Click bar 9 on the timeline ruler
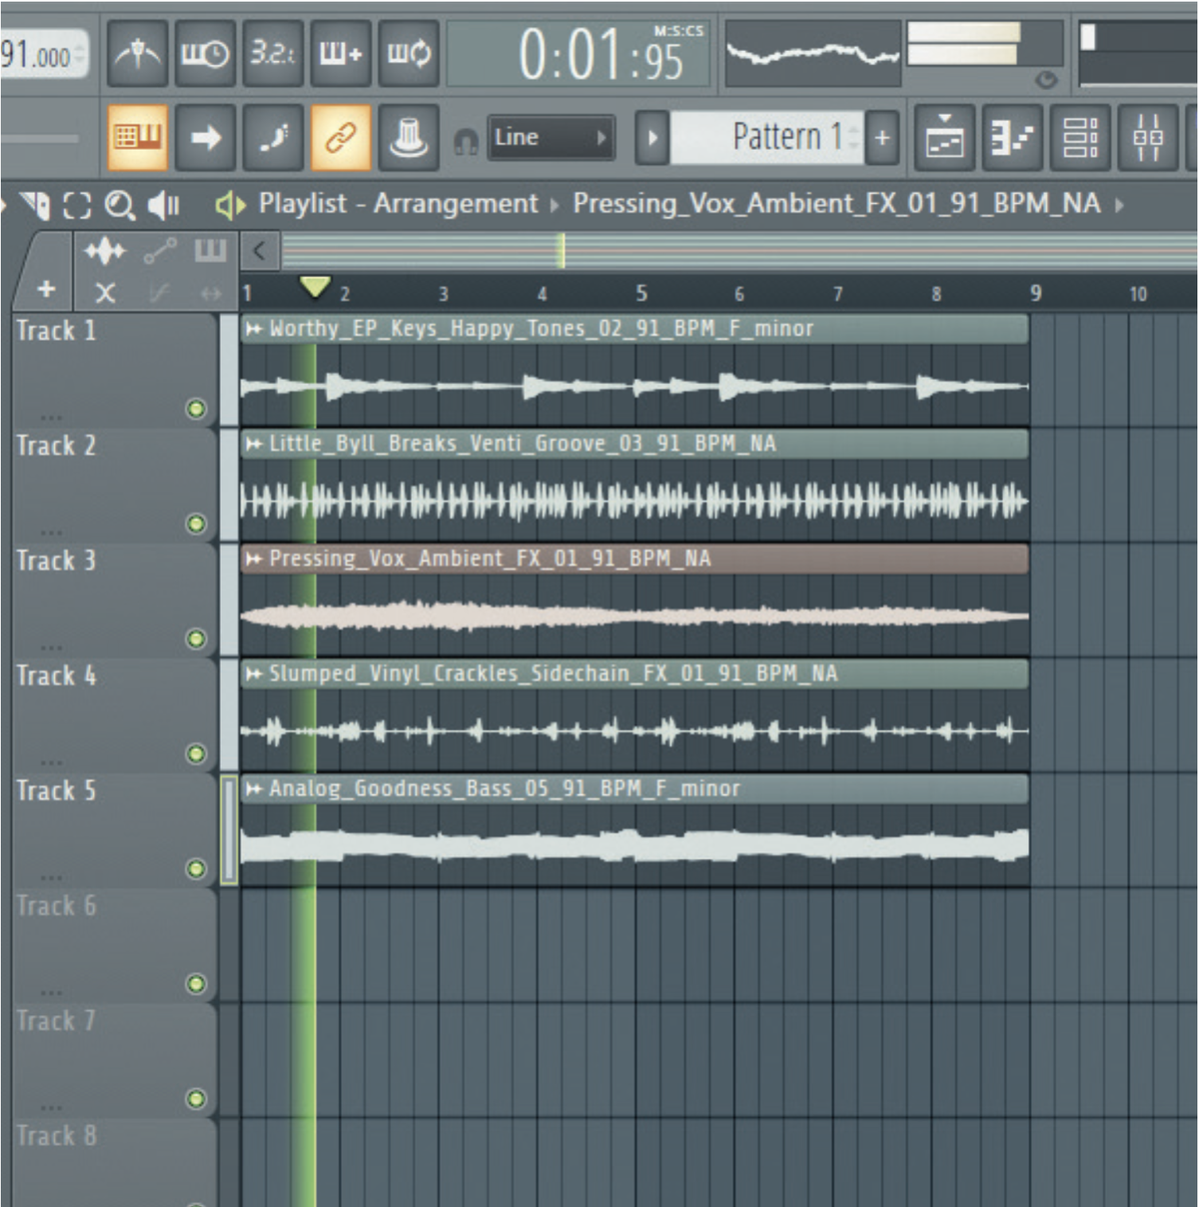Viewport: 1199px width, 1207px height. click(1036, 293)
